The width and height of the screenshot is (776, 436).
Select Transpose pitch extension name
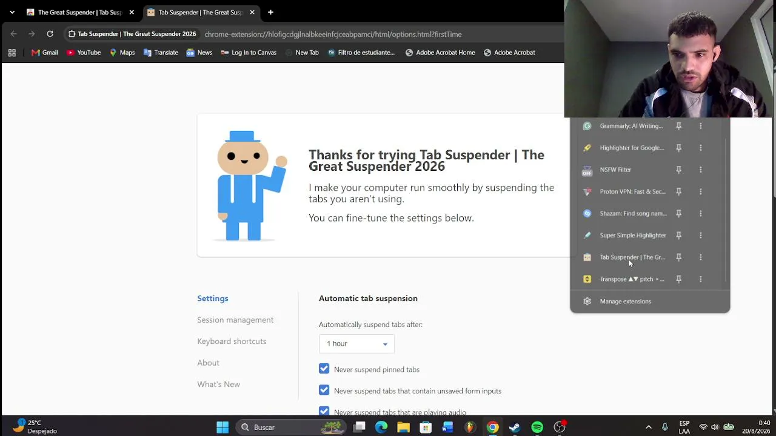(x=632, y=279)
